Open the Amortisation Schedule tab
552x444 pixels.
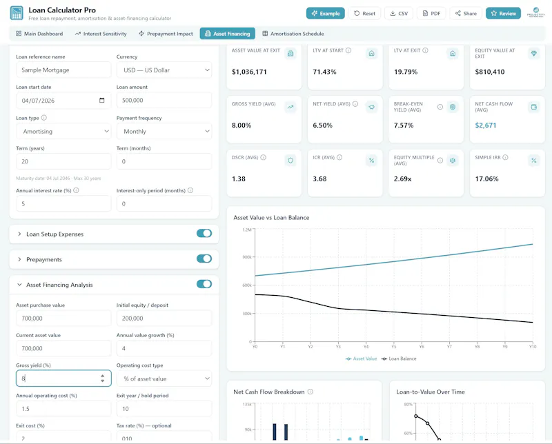tap(293, 34)
